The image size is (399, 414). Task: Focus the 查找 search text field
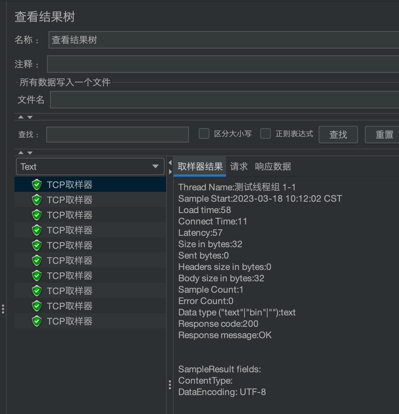pyautogui.click(x=118, y=134)
